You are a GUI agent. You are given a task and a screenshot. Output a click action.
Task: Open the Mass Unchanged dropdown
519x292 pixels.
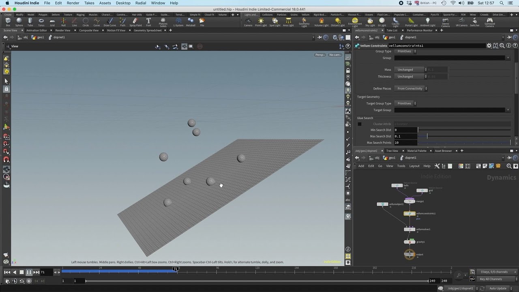tap(411, 70)
